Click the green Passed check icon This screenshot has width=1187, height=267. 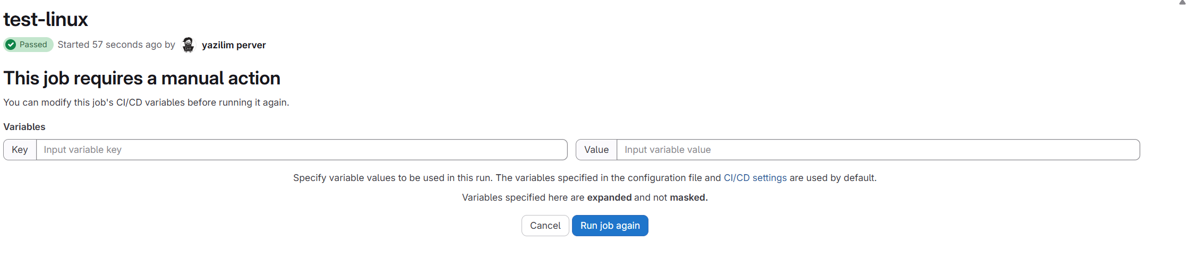pos(11,45)
